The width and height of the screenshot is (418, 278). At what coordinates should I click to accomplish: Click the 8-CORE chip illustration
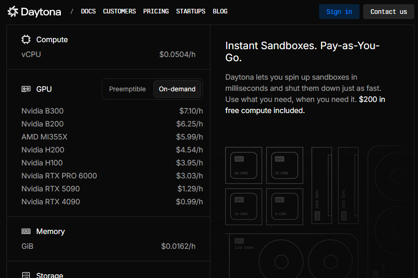point(285,207)
